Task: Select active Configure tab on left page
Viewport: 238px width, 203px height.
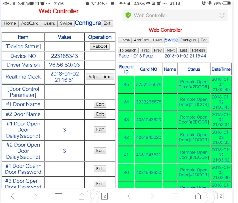Action: [x=88, y=23]
